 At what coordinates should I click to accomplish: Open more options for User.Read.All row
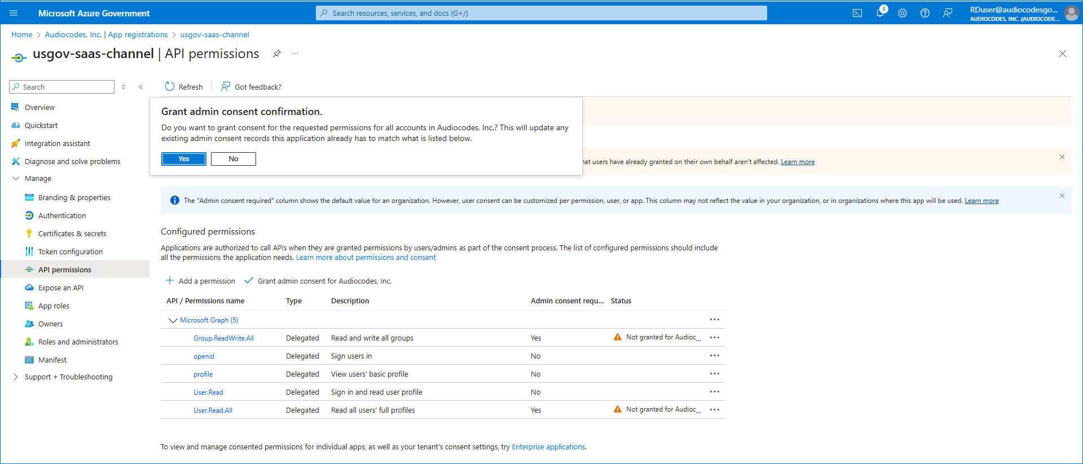tap(715, 410)
